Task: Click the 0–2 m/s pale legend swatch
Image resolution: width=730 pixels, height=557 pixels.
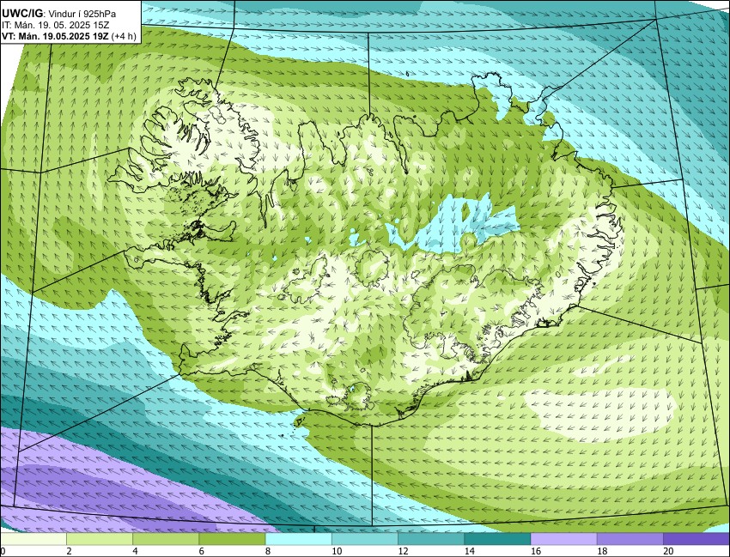Action: tap(33, 539)
